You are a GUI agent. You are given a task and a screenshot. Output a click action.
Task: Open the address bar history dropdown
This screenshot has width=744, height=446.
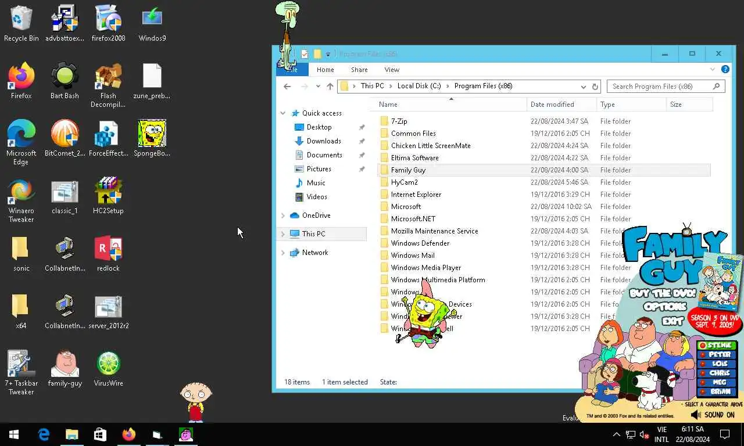[584, 87]
